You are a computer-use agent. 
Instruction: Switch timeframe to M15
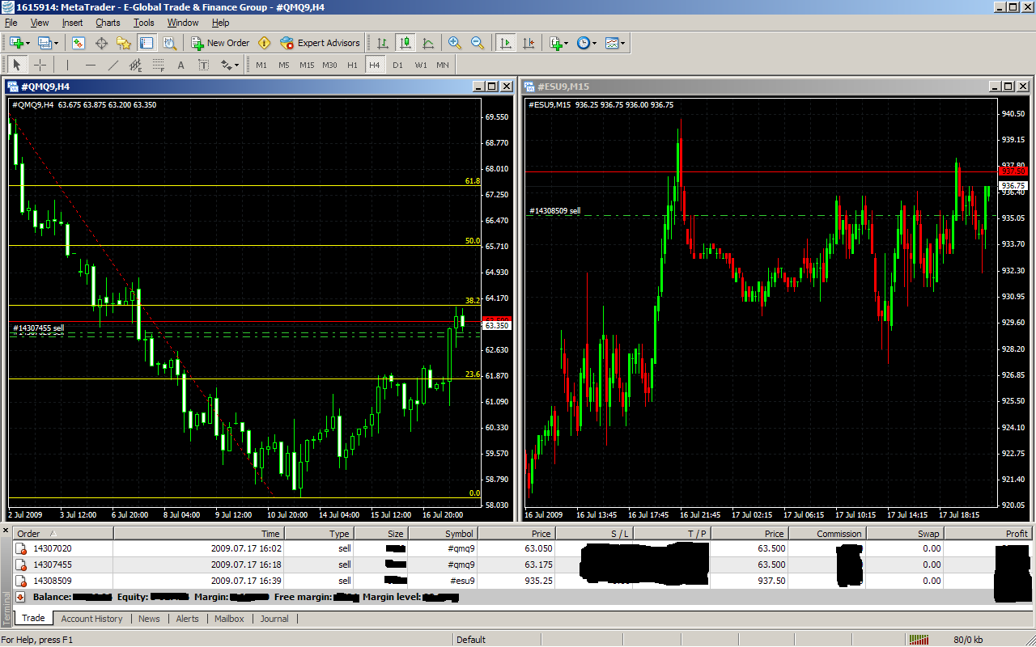307,65
